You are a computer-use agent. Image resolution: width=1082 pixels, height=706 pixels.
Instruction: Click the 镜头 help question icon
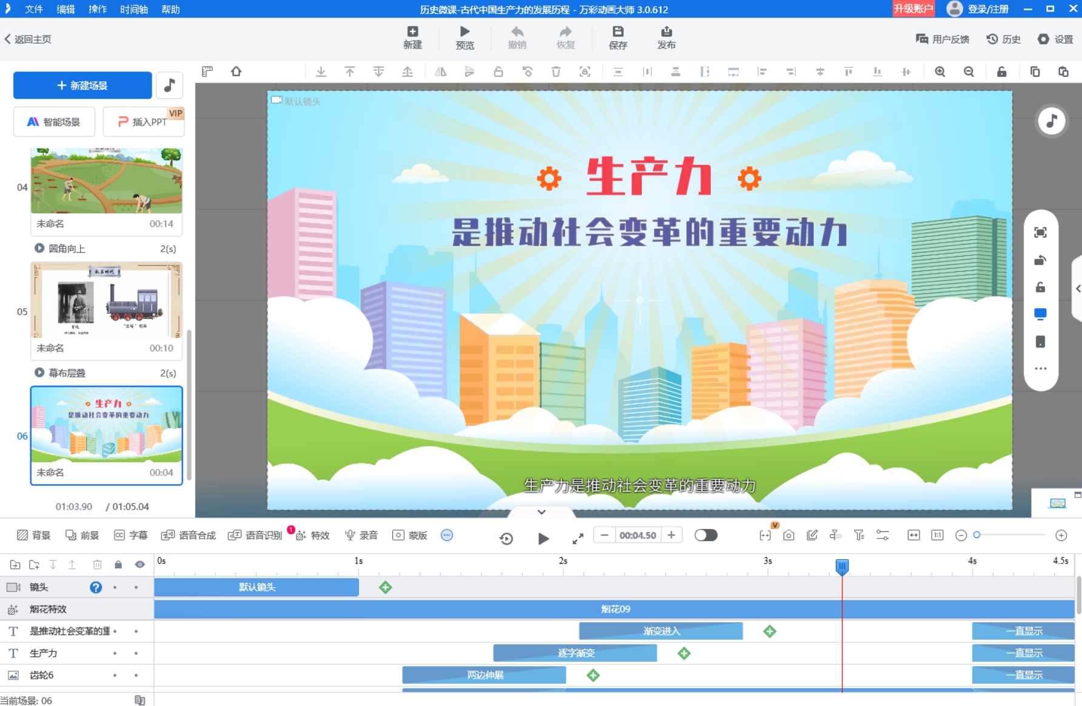[96, 587]
